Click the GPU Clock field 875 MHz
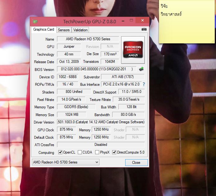 tap(67, 129)
